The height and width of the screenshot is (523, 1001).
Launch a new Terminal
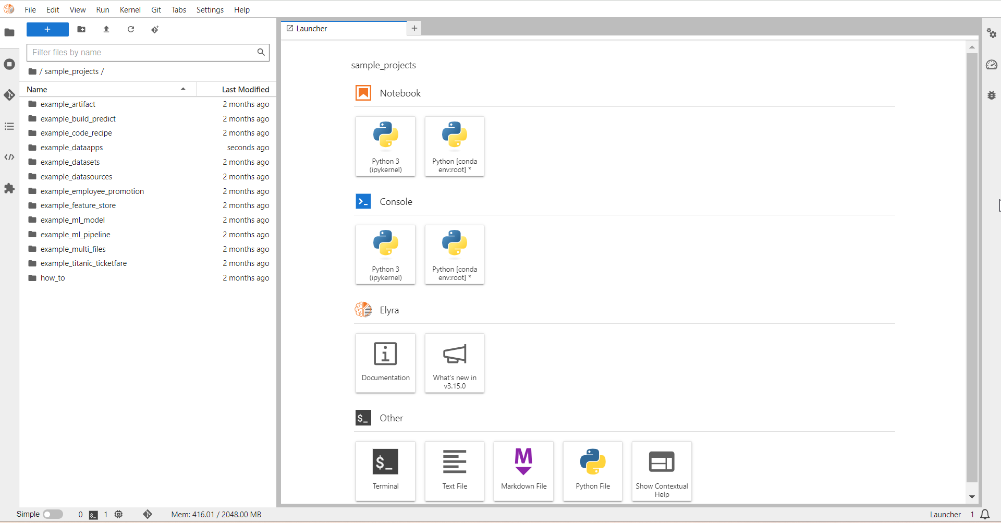point(385,470)
